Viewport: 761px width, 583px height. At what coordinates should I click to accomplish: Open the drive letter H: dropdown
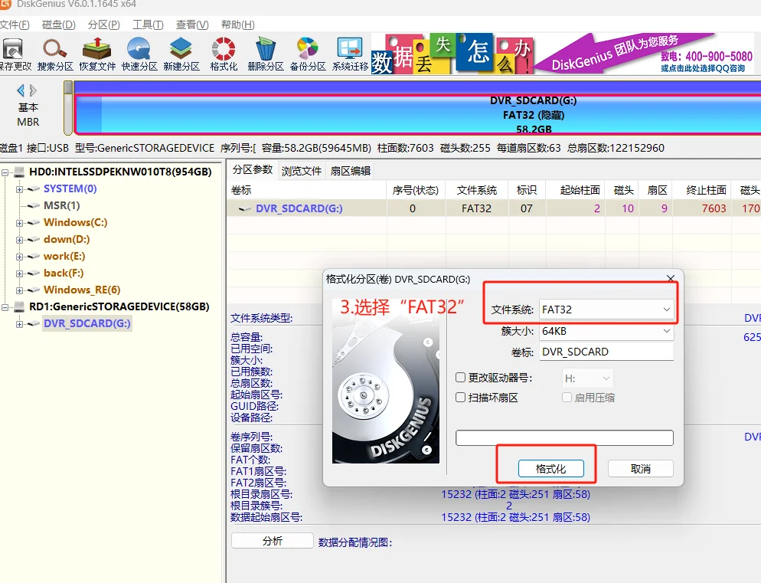(x=587, y=378)
